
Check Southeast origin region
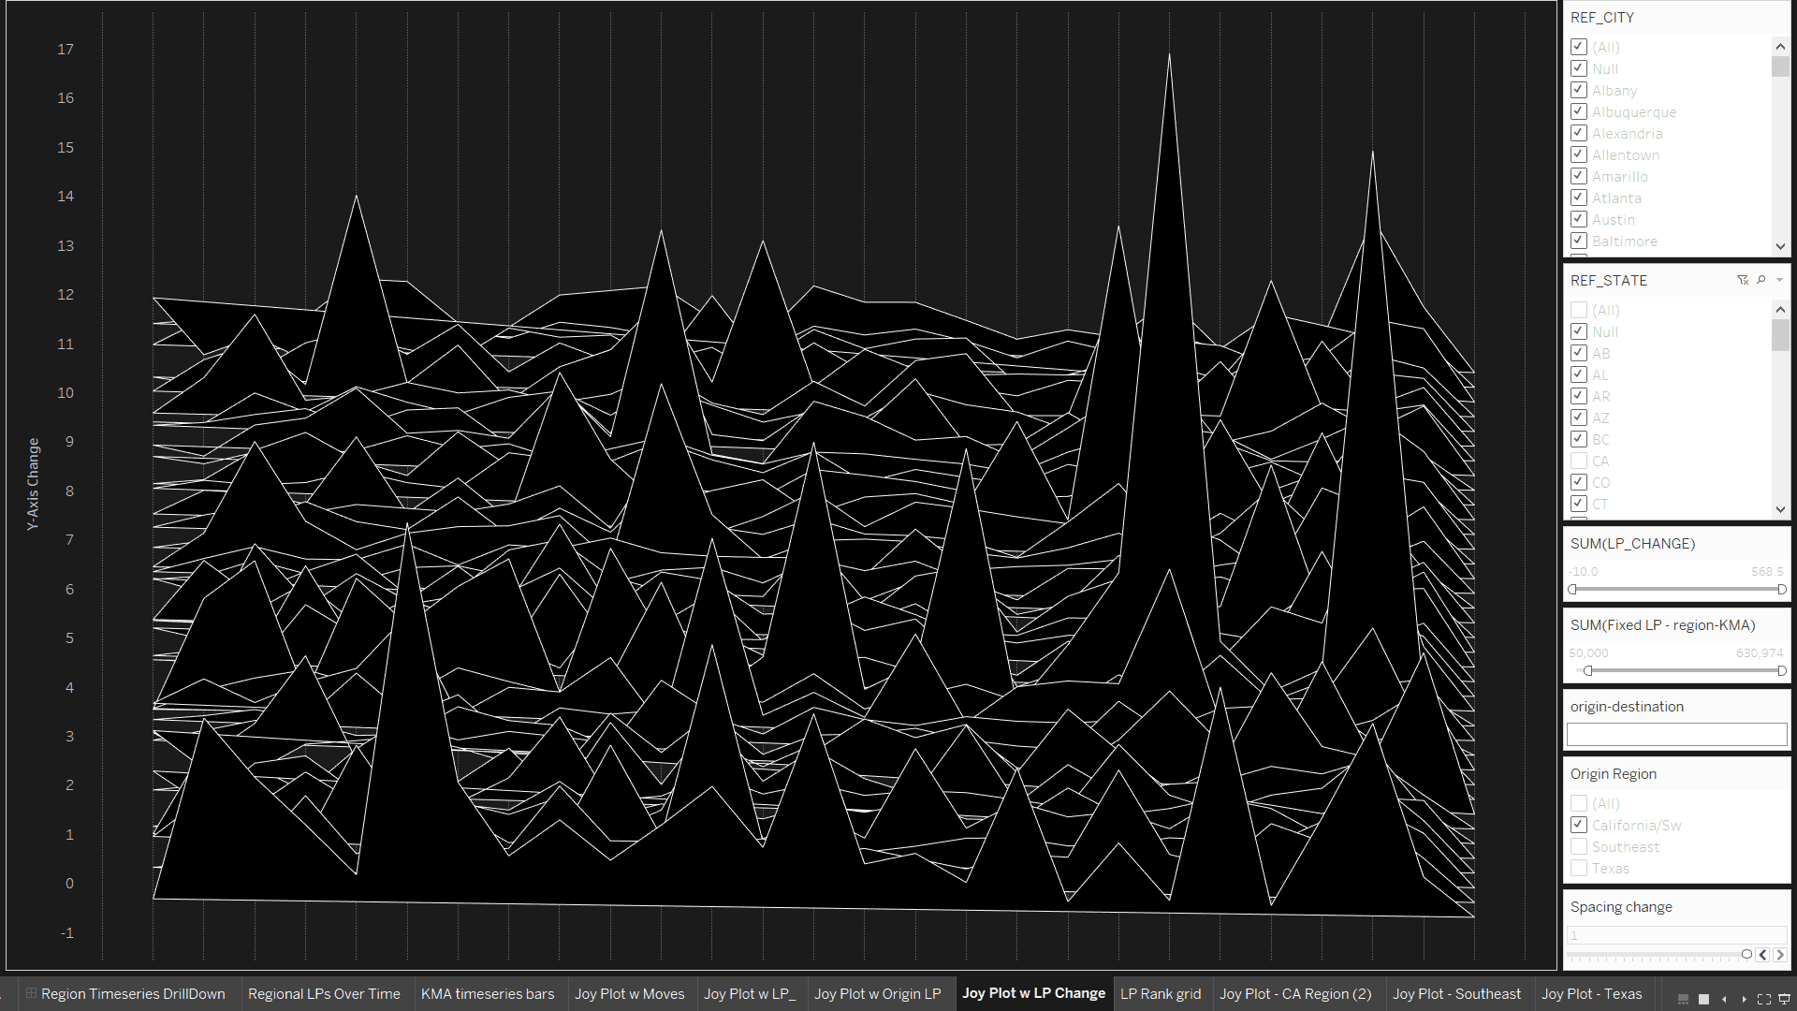point(1579,846)
